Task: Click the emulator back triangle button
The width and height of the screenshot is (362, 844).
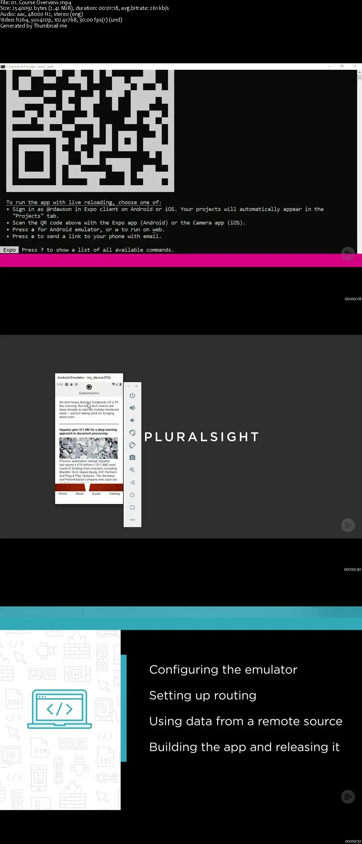Action: 132,482
